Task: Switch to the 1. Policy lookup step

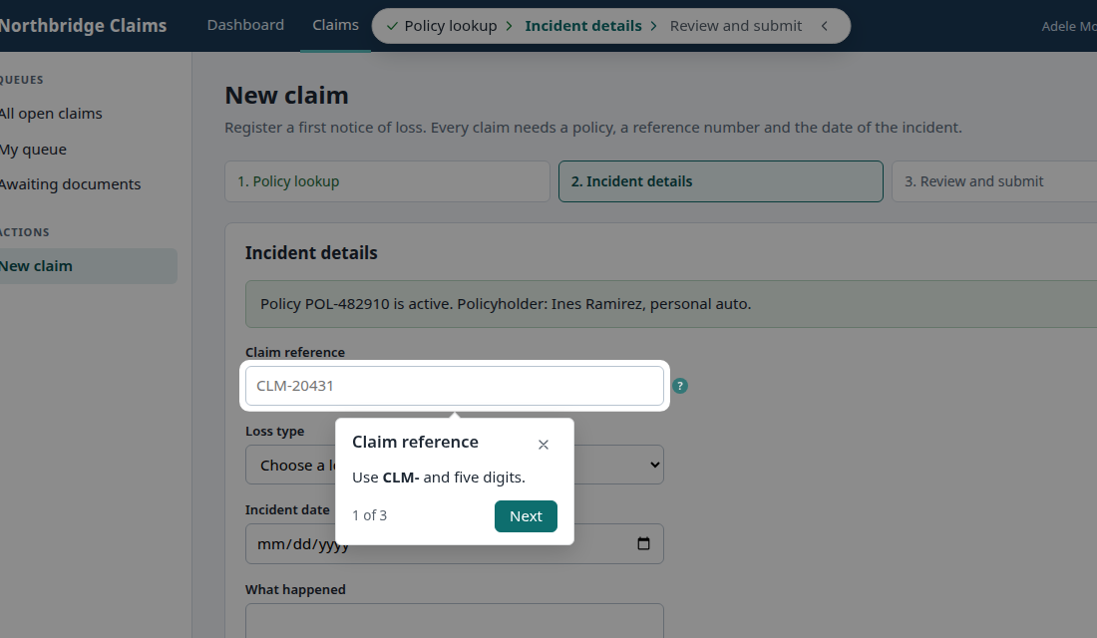Action: [388, 181]
